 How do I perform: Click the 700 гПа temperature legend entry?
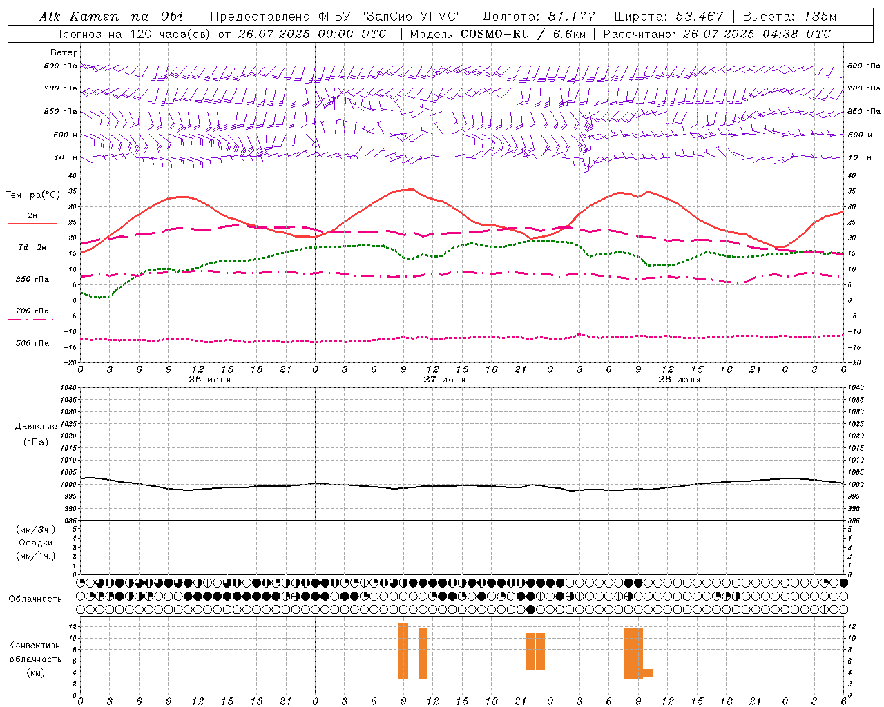pyautogui.click(x=32, y=311)
